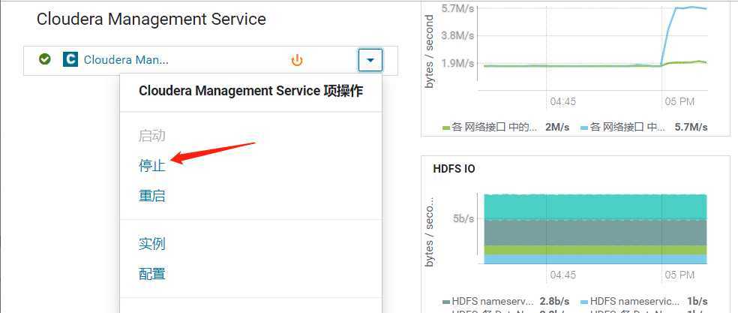
Task: Click the Cloudera Management Service heading
Action: (x=151, y=20)
